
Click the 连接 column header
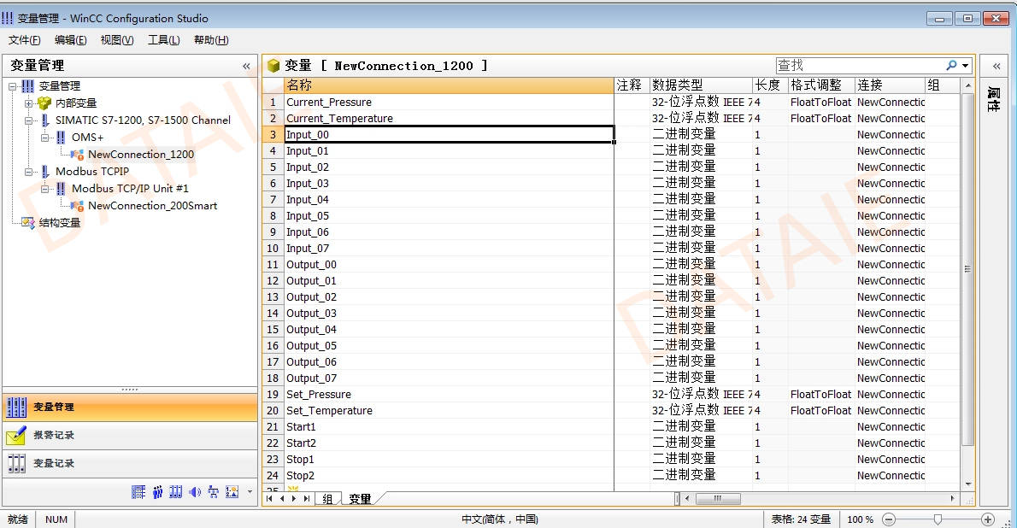point(889,85)
